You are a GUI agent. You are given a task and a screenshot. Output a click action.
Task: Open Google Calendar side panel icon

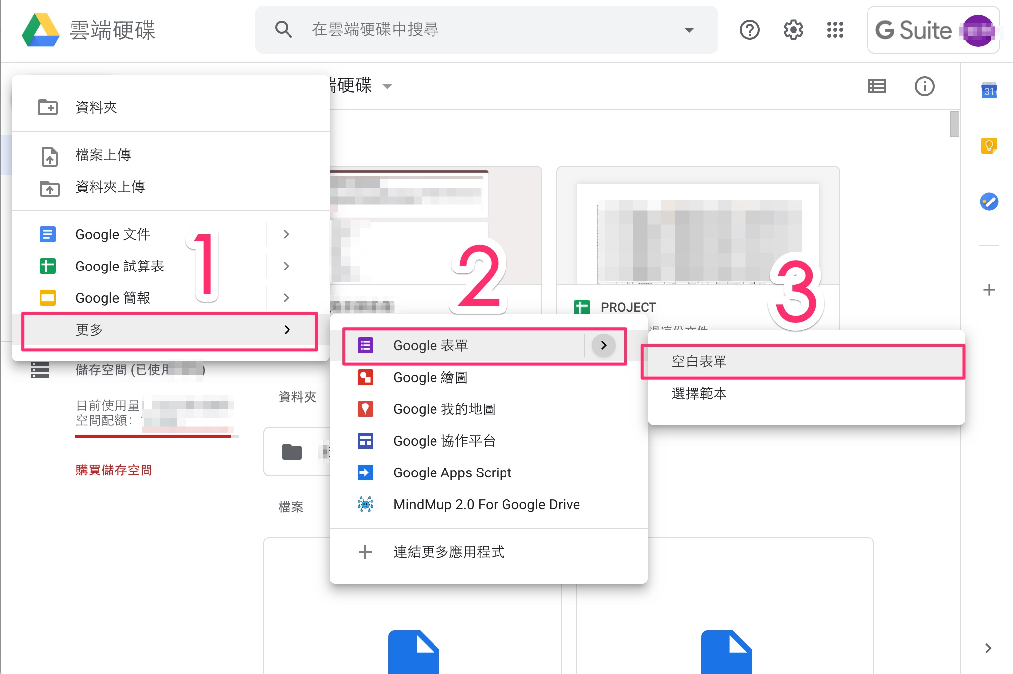click(989, 91)
